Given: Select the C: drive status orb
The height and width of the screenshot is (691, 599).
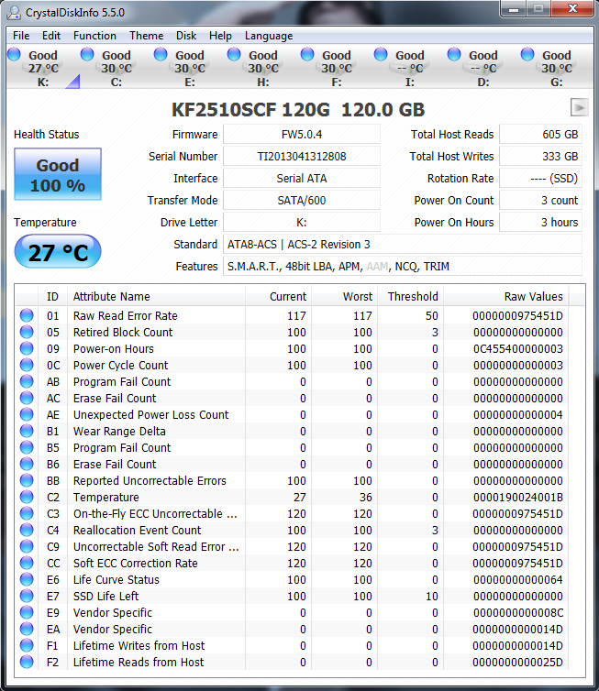Looking at the screenshot, I should 87,55.
